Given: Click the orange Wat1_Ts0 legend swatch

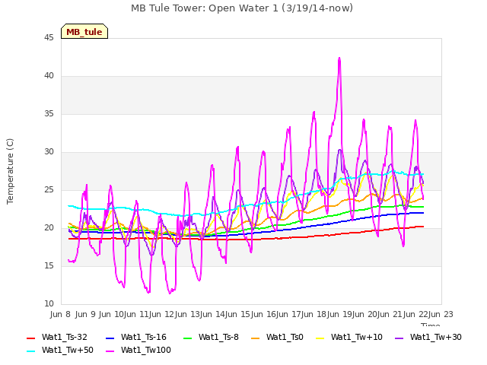Looking at the screenshot, I should tap(256, 338).
